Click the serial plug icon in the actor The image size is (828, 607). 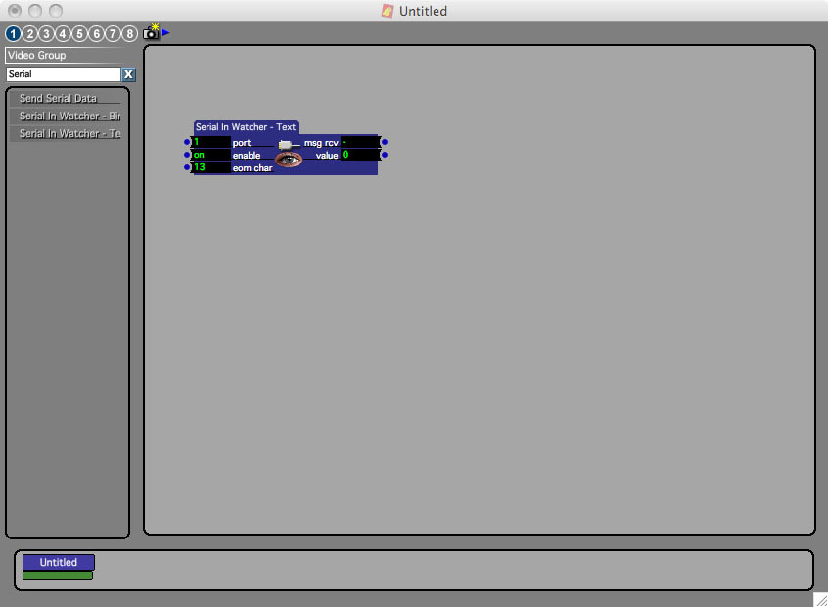click(286, 144)
